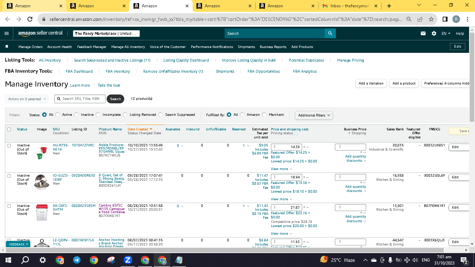This screenshot has width=475, height=267.
Task: Go back using the browser back arrow
Action: [x=8, y=19]
